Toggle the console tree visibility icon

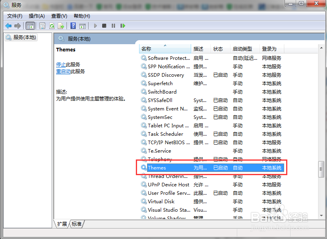coord(30,26)
